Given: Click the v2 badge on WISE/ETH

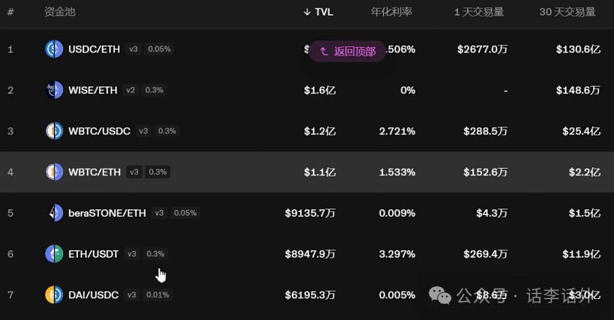Looking at the screenshot, I should (x=131, y=90).
